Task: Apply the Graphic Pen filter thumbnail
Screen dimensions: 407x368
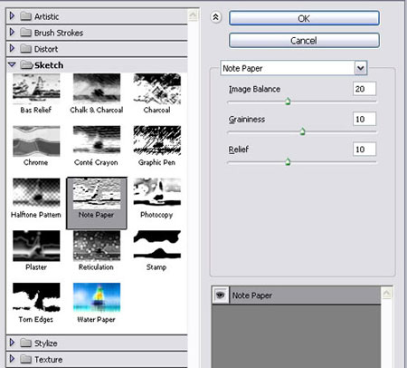Action: point(157,140)
